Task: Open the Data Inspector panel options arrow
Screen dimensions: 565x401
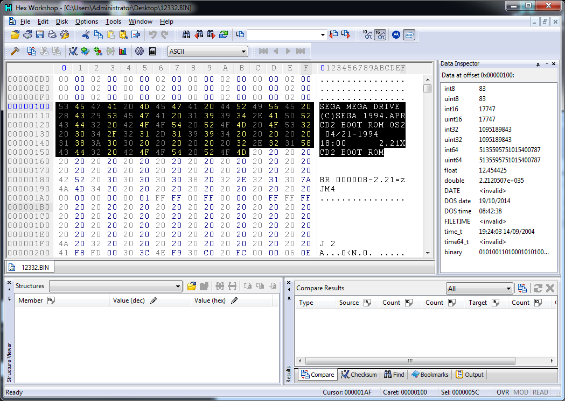Action: point(547,63)
